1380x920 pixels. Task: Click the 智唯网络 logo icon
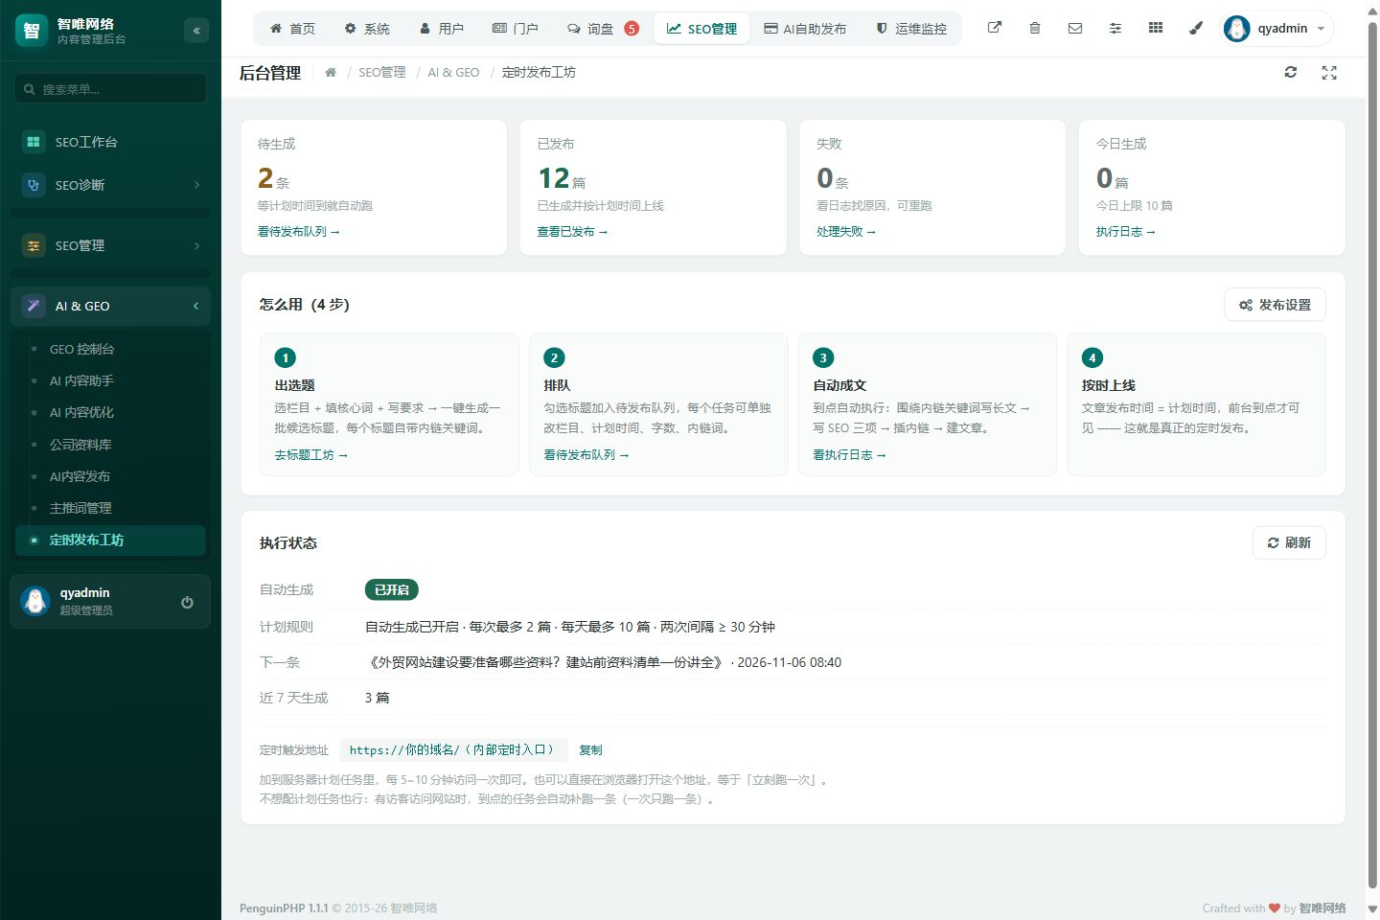click(32, 31)
